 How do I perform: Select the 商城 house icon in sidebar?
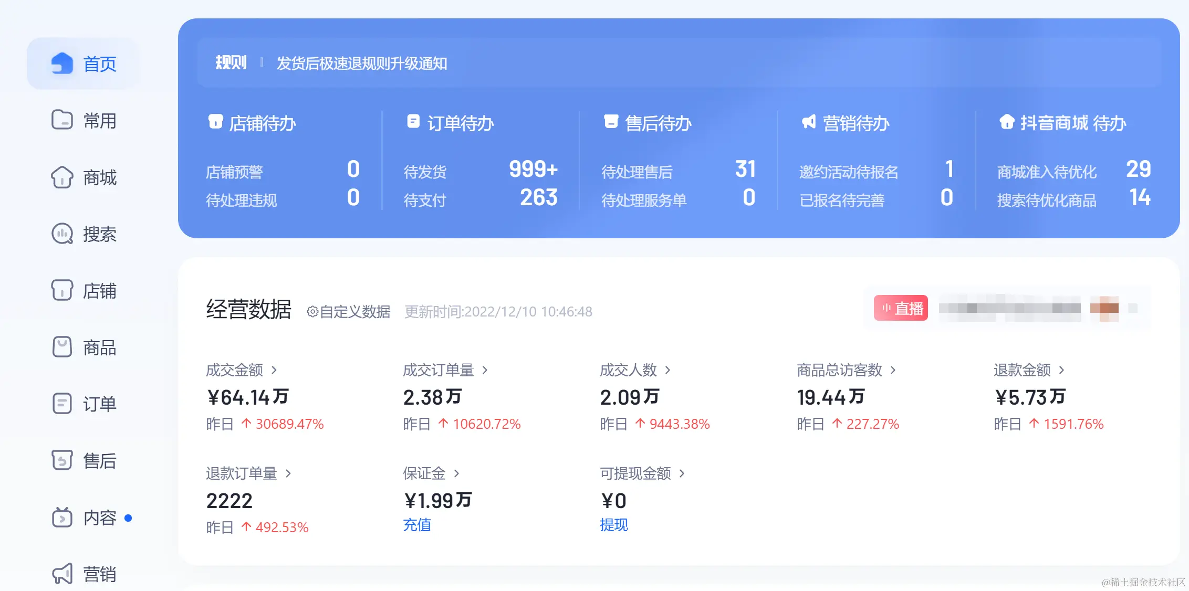(x=62, y=177)
